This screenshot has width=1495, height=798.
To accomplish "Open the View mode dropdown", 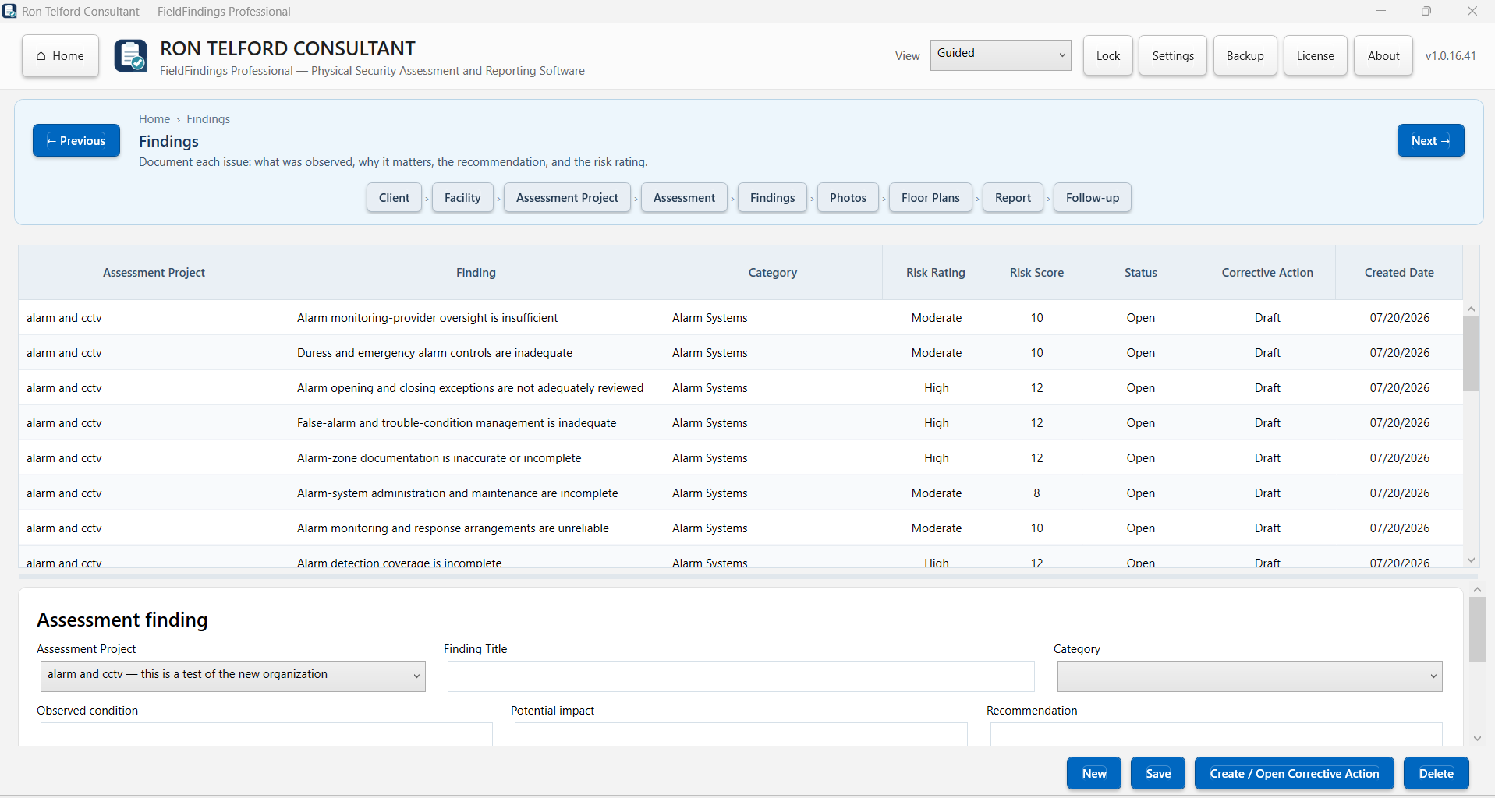I will click(1001, 55).
